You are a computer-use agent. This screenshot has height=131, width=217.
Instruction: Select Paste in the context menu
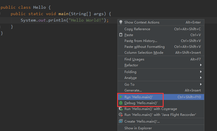pos(161,35)
